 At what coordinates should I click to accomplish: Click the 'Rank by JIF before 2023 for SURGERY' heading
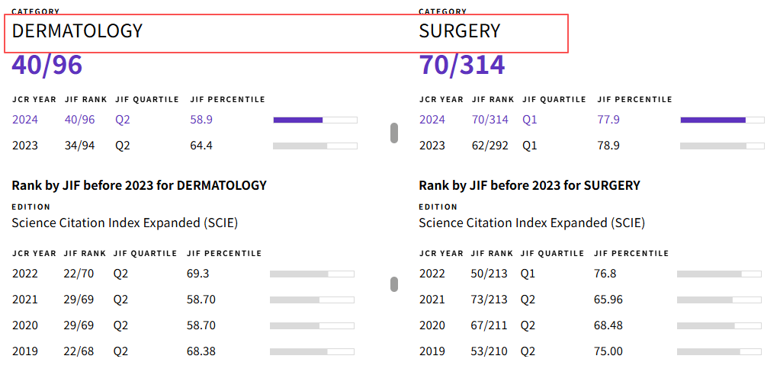click(x=529, y=185)
